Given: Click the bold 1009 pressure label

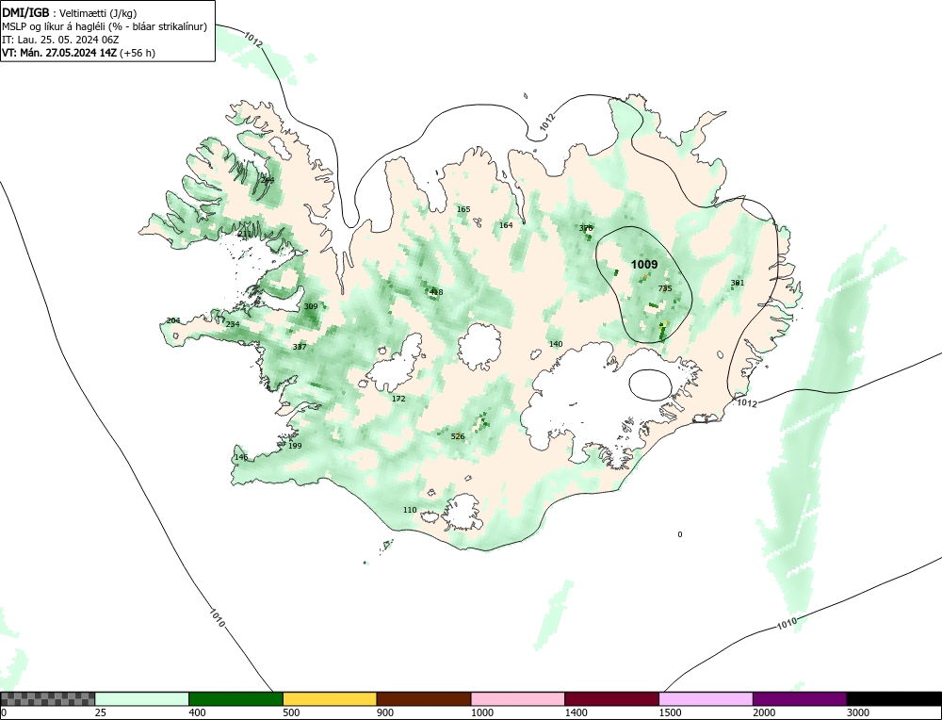Looking at the screenshot, I should point(644,265).
